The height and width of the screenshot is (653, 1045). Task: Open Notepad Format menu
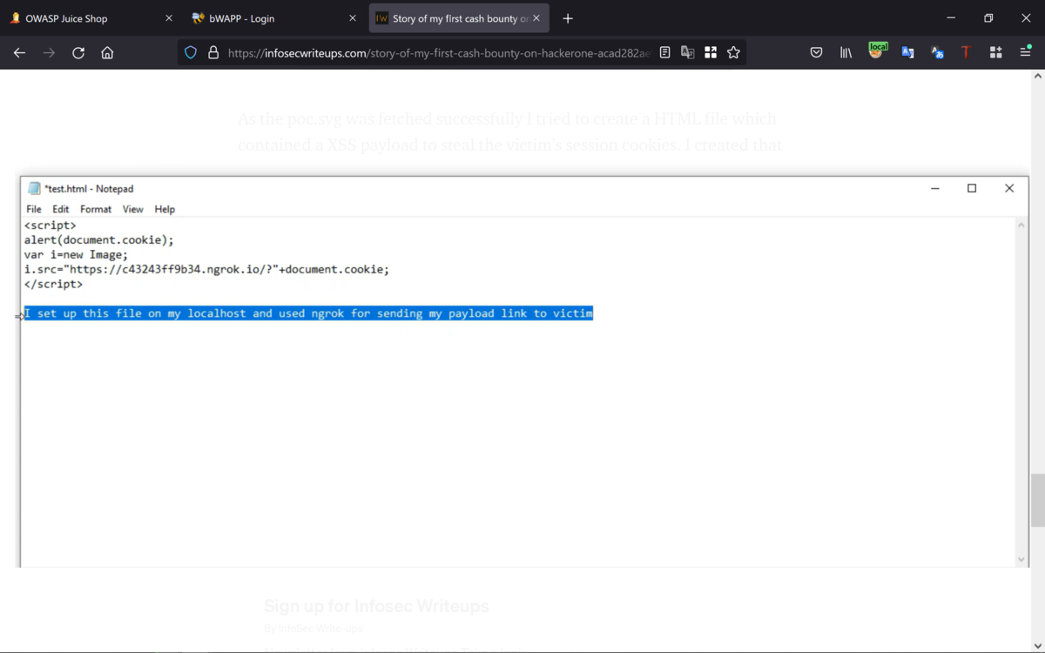(x=96, y=209)
